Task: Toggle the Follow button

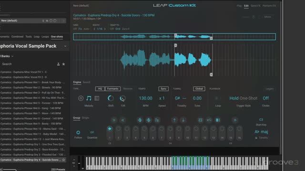Action: (x=78, y=133)
